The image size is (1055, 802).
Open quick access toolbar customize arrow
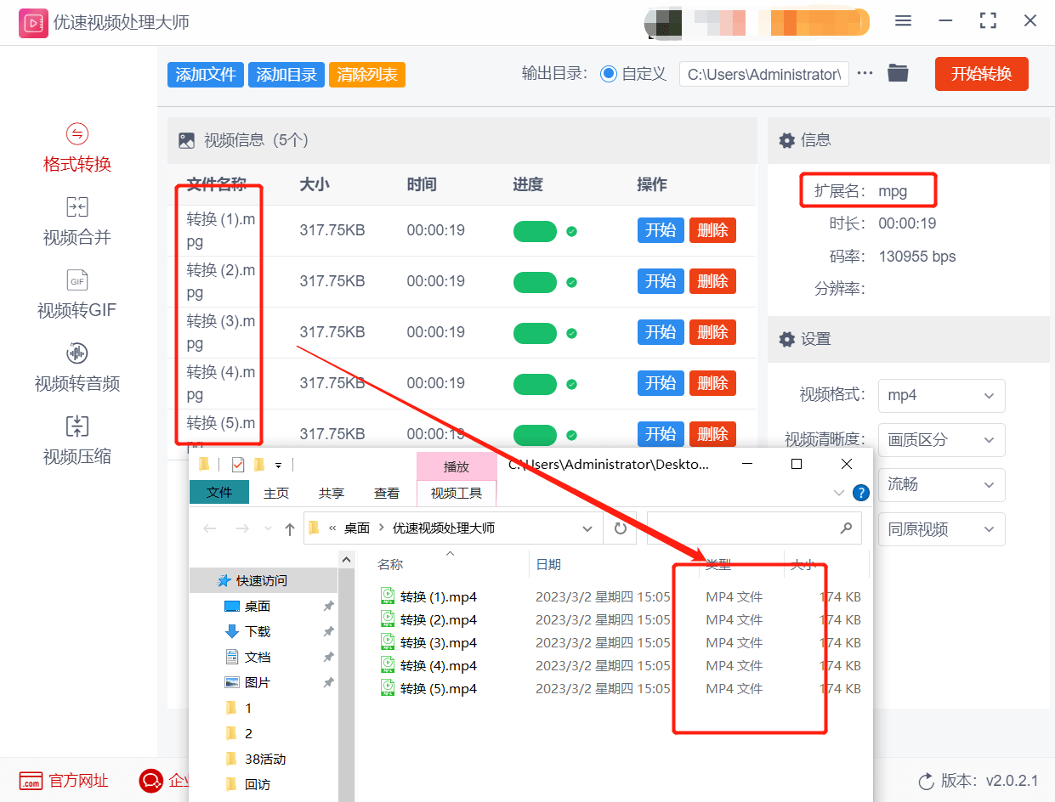point(278,465)
